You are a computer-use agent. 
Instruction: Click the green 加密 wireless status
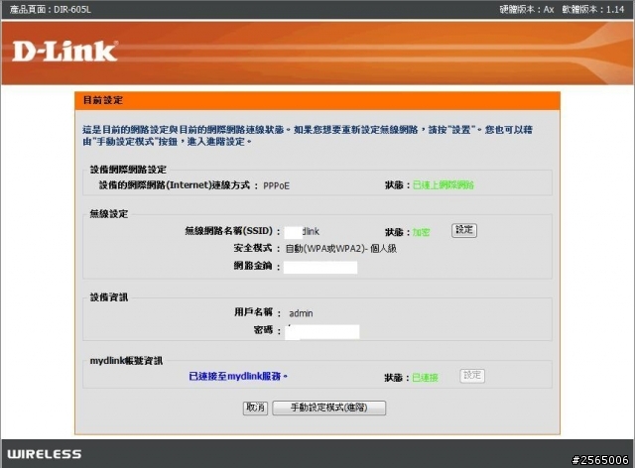[x=421, y=232]
